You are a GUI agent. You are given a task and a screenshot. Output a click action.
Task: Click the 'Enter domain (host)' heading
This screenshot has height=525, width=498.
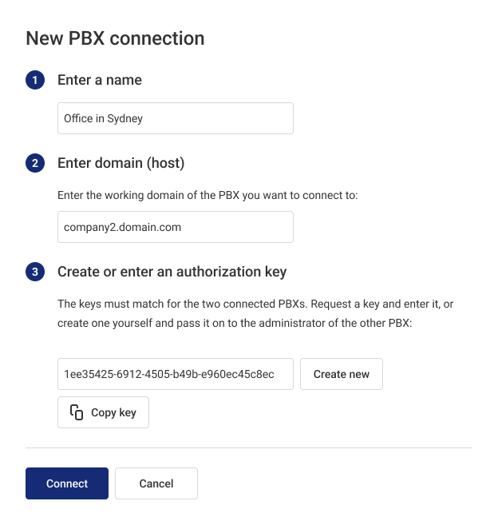(x=121, y=163)
